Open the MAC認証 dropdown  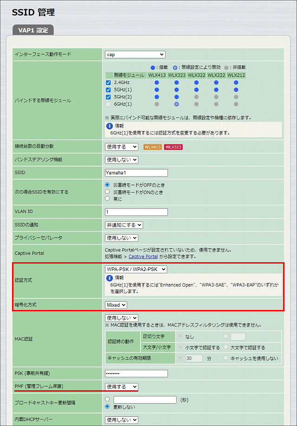[122, 318]
